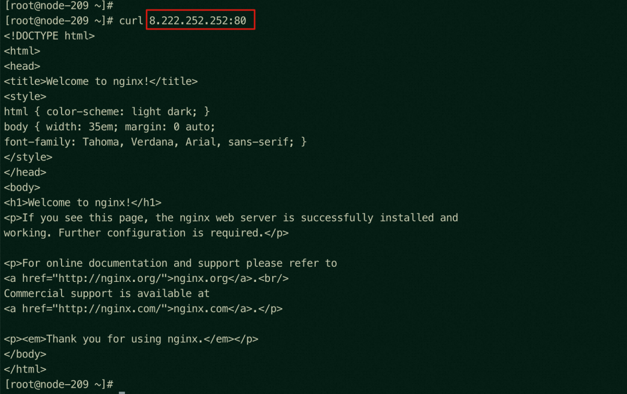The width and height of the screenshot is (627, 394).
Task: Click For online documentation and support line
Action: [x=170, y=263]
